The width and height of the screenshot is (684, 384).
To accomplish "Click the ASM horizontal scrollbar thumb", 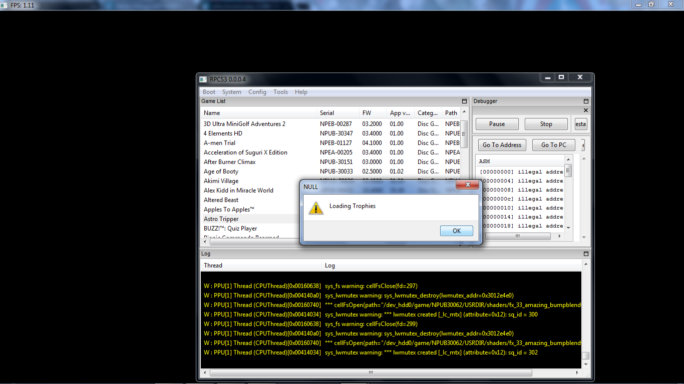I will pos(518,236).
